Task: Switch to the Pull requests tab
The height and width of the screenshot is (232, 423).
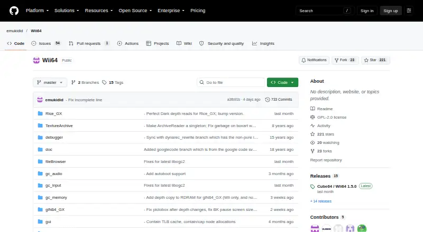Action: point(89,43)
